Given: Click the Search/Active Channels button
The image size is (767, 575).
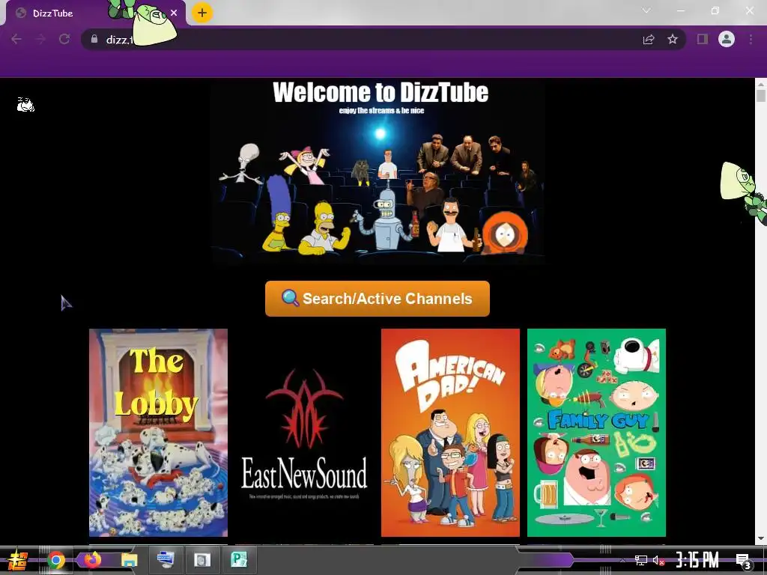Looking at the screenshot, I should click(x=378, y=299).
